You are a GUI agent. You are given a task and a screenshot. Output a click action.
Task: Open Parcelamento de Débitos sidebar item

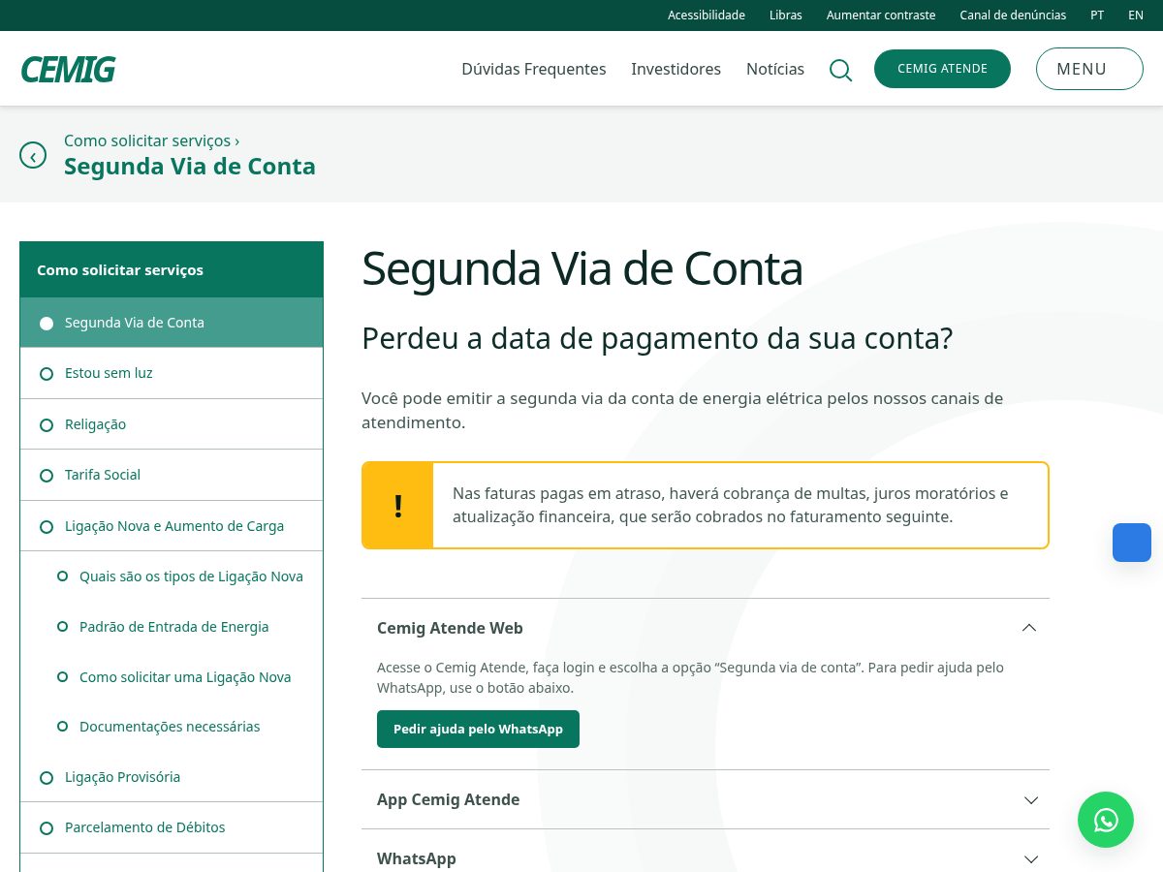pyautogui.click(x=172, y=827)
